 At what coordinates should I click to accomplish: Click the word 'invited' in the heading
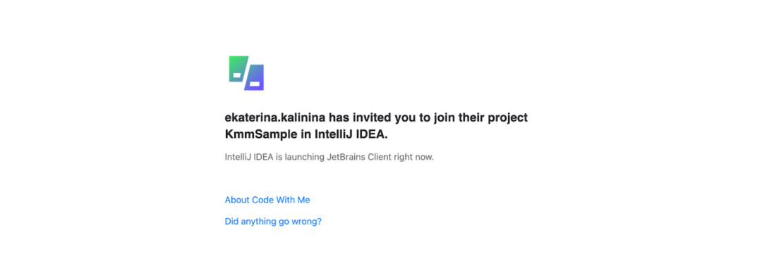coord(368,117)
